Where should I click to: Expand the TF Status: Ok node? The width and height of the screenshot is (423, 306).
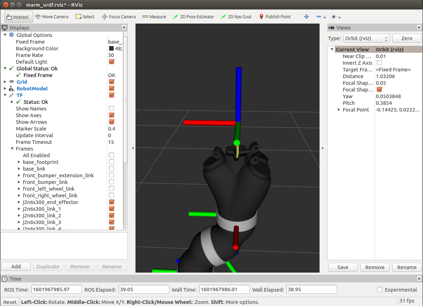pyautogui.click(x=12, y=102)
